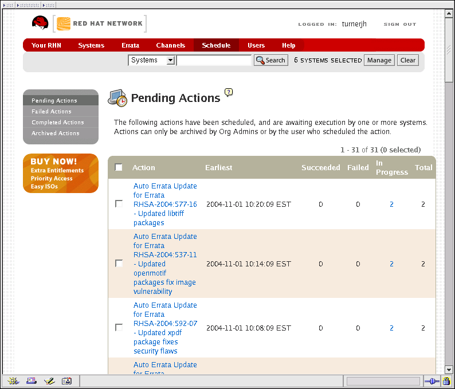Click the Red Hat shadowman logo
The width and height of the screenshot is (455, 389).
pos(40,22)
